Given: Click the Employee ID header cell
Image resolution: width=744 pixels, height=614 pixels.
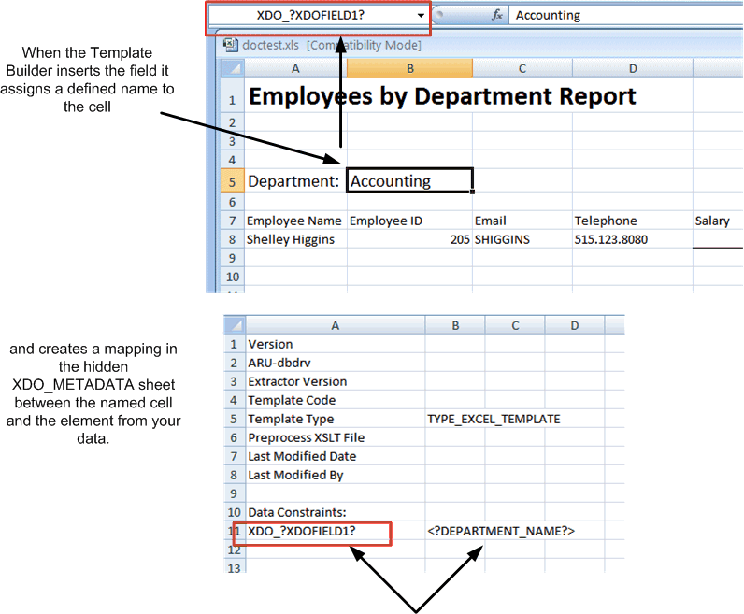Looking at the screenshot, I should (410, 221).
